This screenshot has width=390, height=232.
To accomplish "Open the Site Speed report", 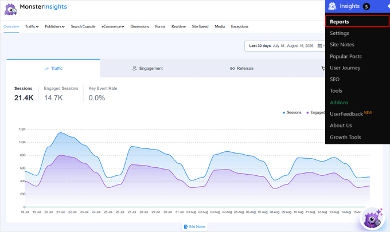I will (200, 26).
